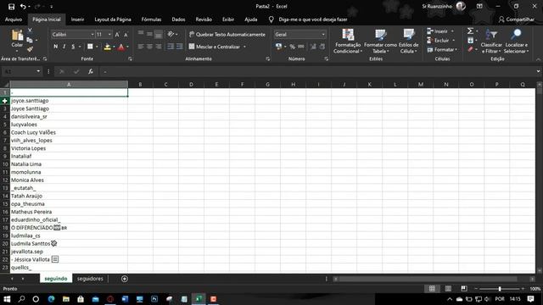Image resolution: width=543 pixels, height=305 pixels.
Task: Apply the yellow fill color
Action: [108, 47]
